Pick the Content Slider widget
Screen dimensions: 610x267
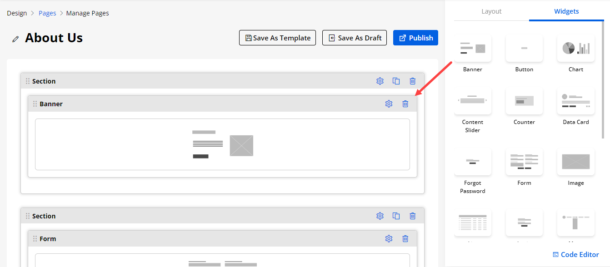473,101
